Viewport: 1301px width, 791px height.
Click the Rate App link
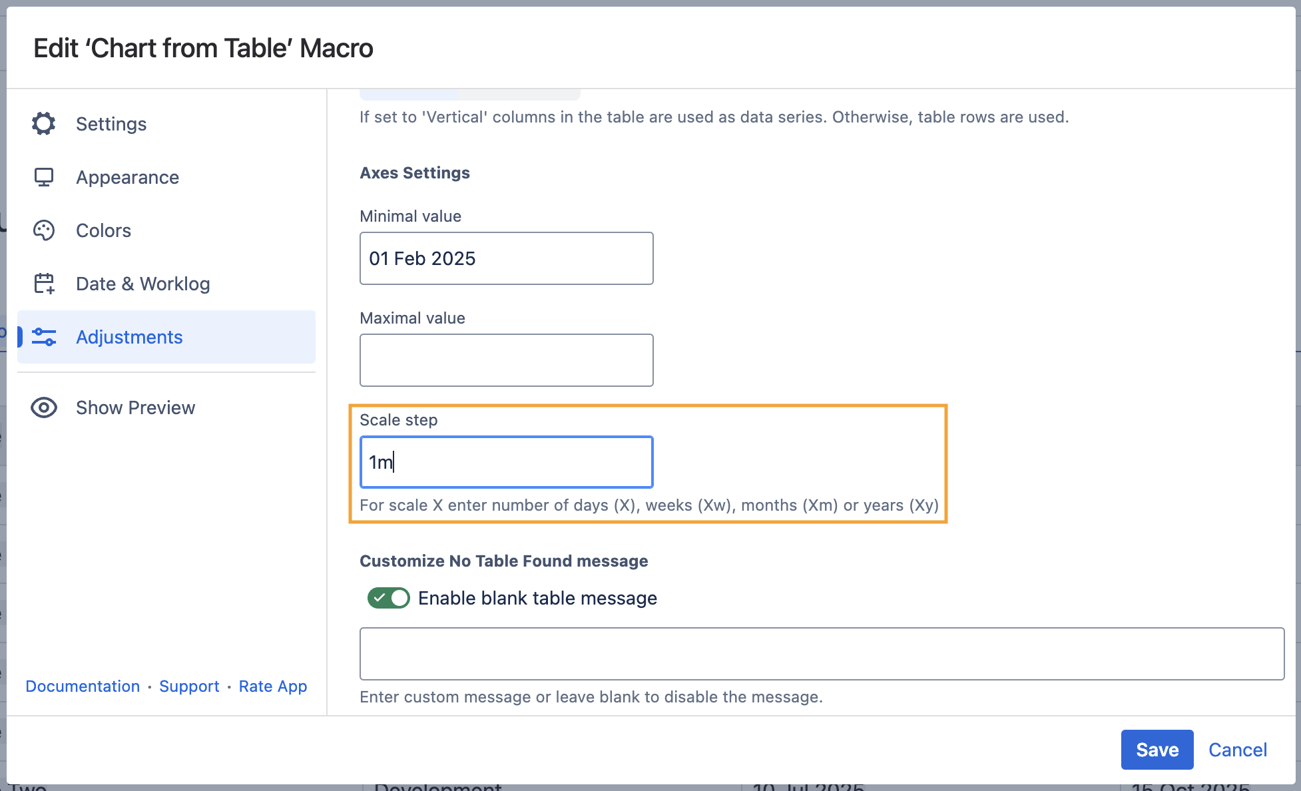tap(273, 686)
